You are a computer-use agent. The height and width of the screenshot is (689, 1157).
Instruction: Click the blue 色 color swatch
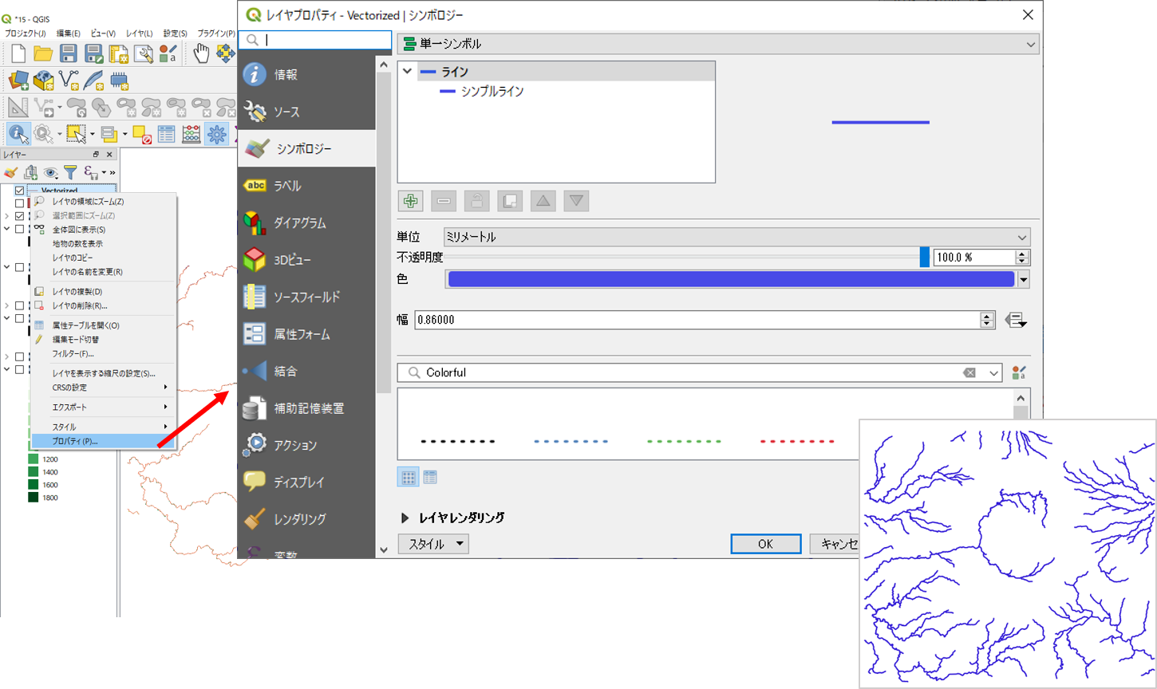pyautogui.click(x=731, y=279)
